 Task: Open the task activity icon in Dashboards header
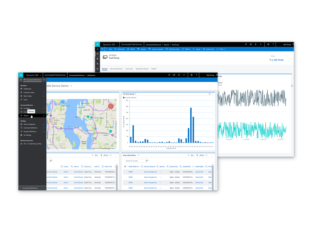(x=174, y=75)
